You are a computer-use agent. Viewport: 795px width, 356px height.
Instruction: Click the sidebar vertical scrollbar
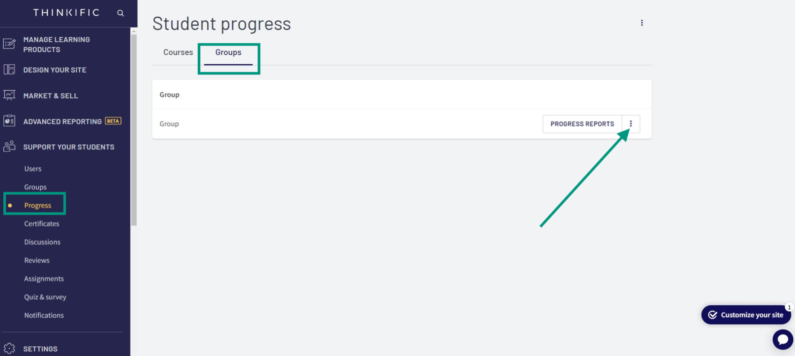(x=134, y=130)
